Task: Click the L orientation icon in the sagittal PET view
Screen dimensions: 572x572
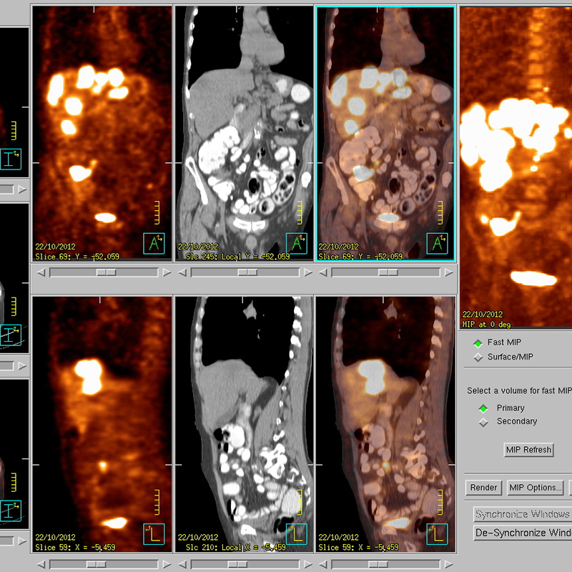Action: tap(154, 534)
